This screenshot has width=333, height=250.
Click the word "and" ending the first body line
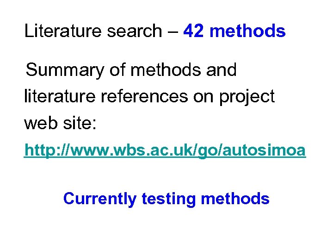pos(221,70)
